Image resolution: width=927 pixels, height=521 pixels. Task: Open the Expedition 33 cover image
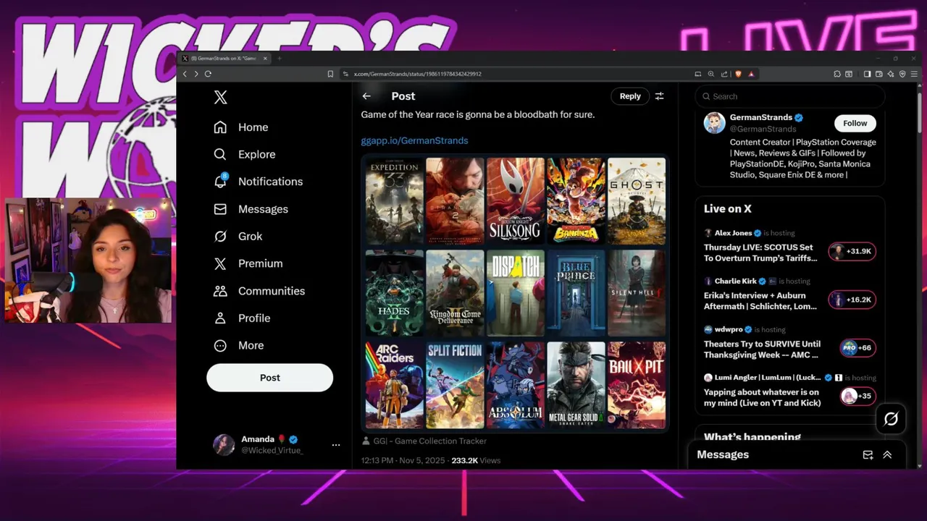coord(395,201)
